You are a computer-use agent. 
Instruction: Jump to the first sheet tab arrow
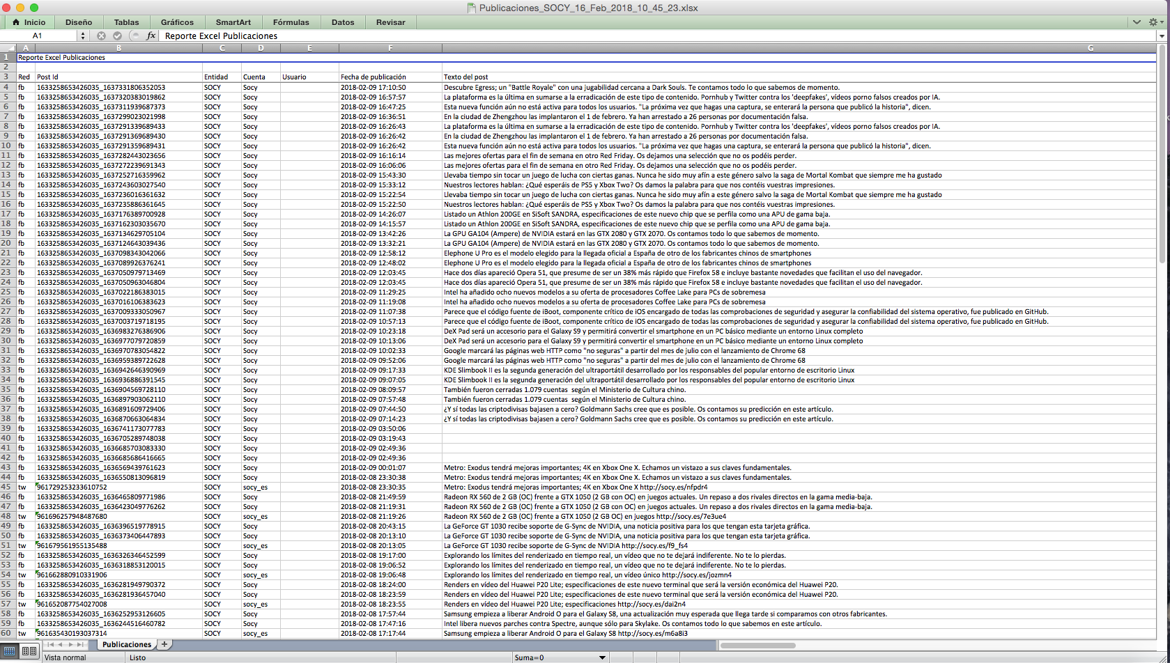pyautogui.click(x=51, y=645)
